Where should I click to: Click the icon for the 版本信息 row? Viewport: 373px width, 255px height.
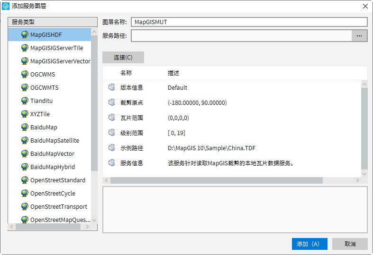tap(112, 87)
